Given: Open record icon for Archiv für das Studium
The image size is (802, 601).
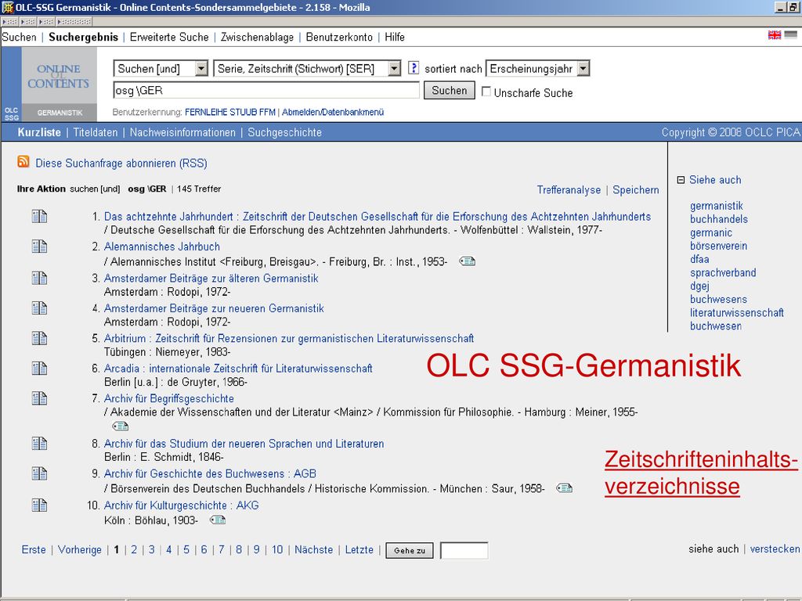Looking at the screenshot, I should [x=39, y=444].
